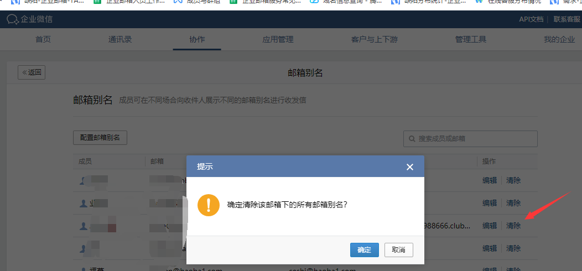Screen dimensions: 582x271
Task: Cancel the dialog with 取消
Action: click(398, 250)
